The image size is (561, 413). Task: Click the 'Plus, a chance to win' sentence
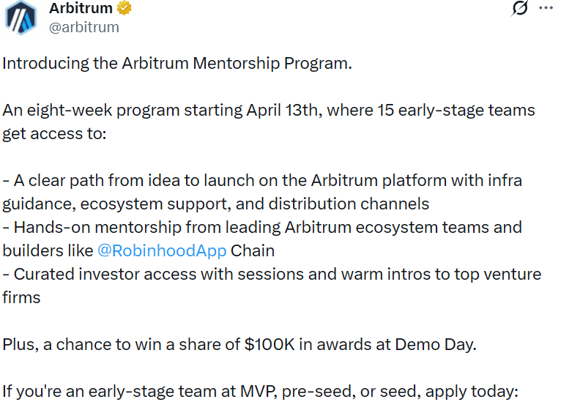[239, 344]
